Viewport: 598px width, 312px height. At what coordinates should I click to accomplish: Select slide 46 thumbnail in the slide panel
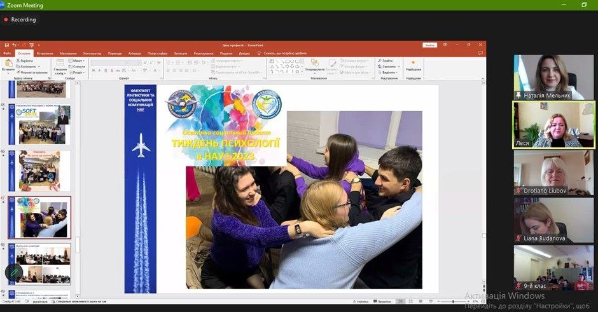39,170
